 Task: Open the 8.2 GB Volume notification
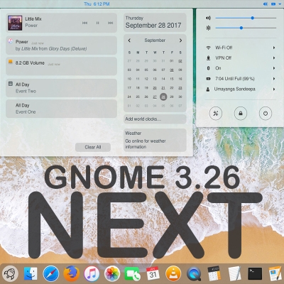click(61, 66)
